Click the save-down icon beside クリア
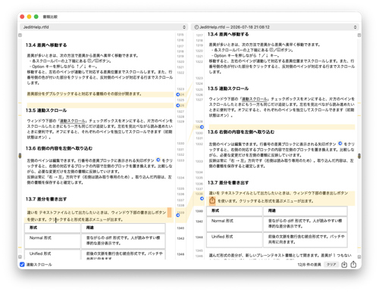The image size is (379, 292). (x=344, y=265)
